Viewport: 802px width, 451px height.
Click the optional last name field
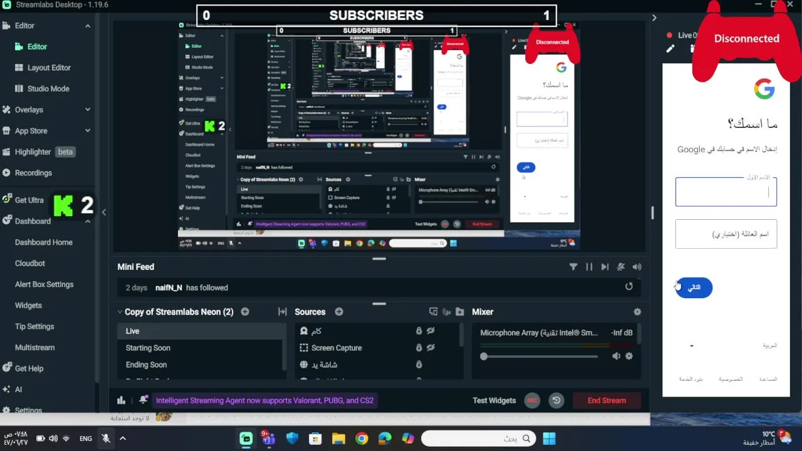click(726, 234)
